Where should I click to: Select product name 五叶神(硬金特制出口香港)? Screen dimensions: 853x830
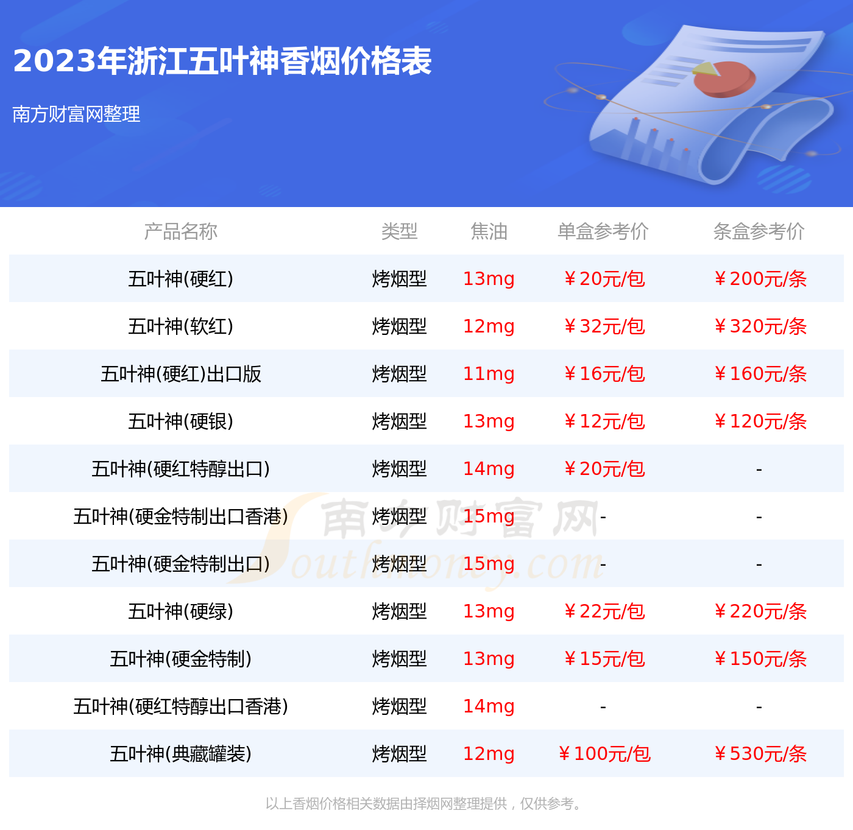pos(180,516)
